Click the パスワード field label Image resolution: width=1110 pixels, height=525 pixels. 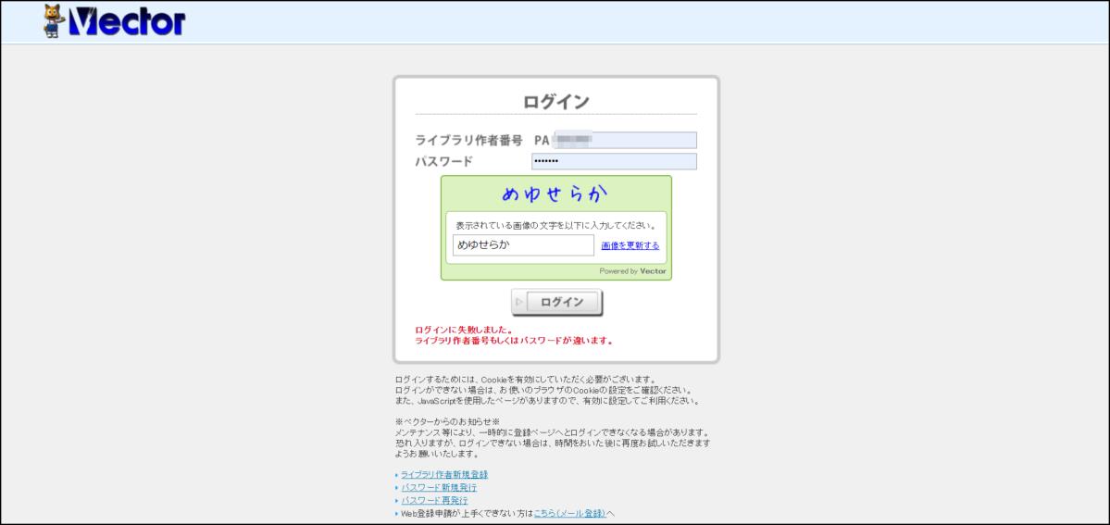coord(443,161)
